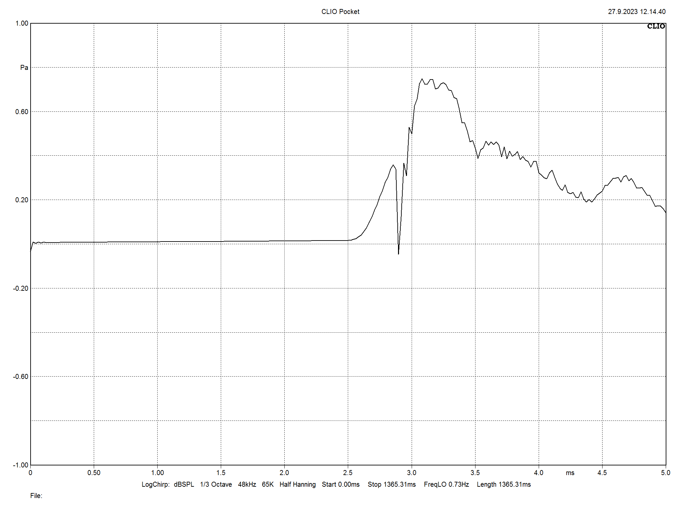
Task: Click the Half Hanning window entry
Action: pos(298,485)
